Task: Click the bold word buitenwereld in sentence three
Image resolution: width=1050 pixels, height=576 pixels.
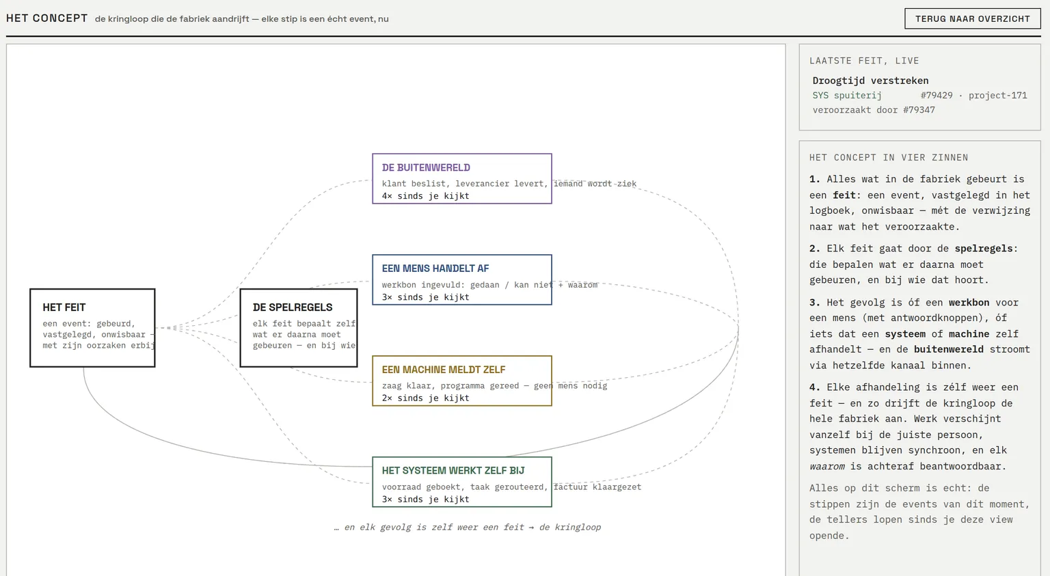Action: point(948,349)
